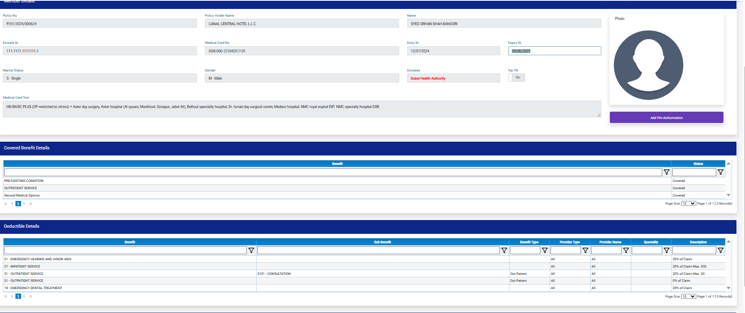Open filter icon for Sub Benefit column
Screen dimensions: 745x313
pos(504,250)
